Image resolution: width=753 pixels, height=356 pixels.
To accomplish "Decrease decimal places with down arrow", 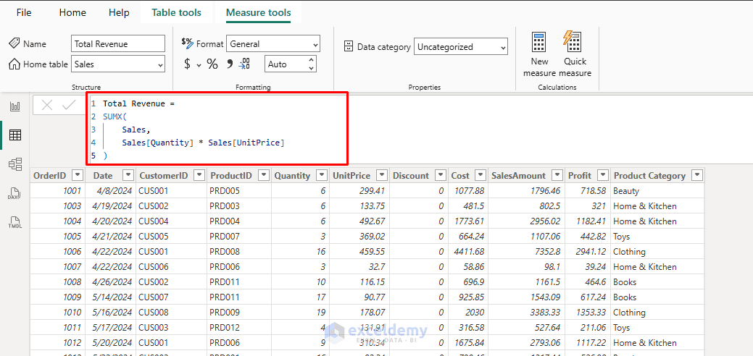I will (x=311, y=68).
